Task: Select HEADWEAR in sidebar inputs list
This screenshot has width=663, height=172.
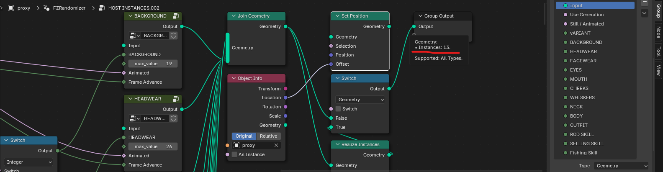Action: (595, 51)
